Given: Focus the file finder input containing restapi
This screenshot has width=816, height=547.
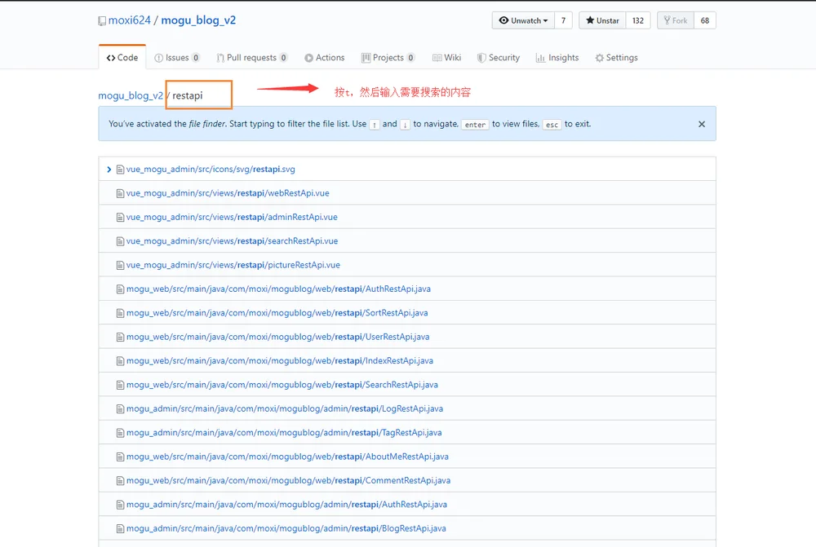Looking at the screenshot, I should pyautogui.click(x=199, y=95).
